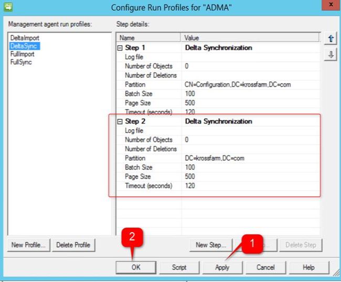Open the Script button

[x=179, y=267]
